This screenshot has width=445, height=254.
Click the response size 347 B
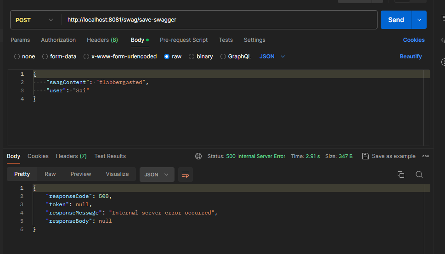click(x=346, y=156)
